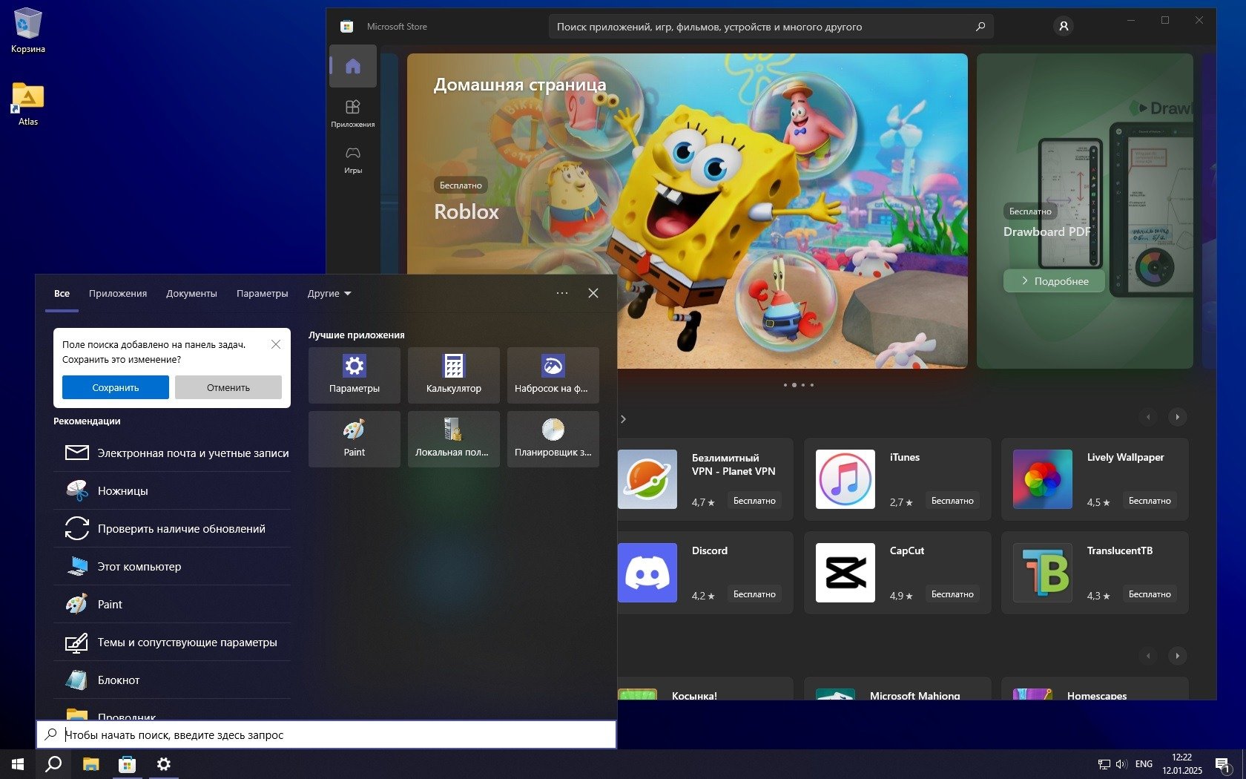Open the three-dot options menu in search
Screen dimensions: 1246x779
(x=562, y=293)
